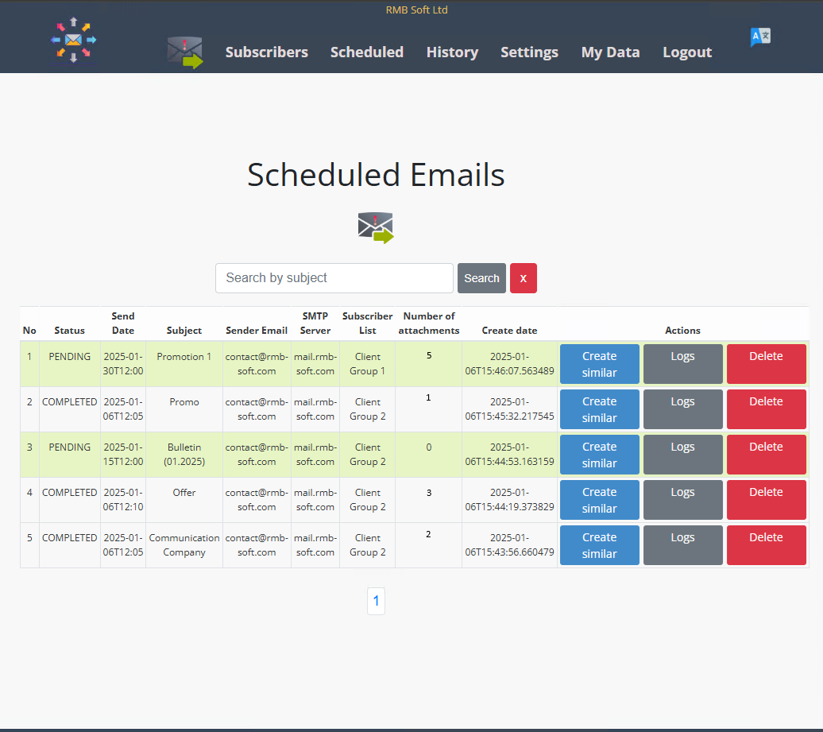The image size is (823, 732).
Task: Focus the Search by subject field
Action: [x=334, y=278]
